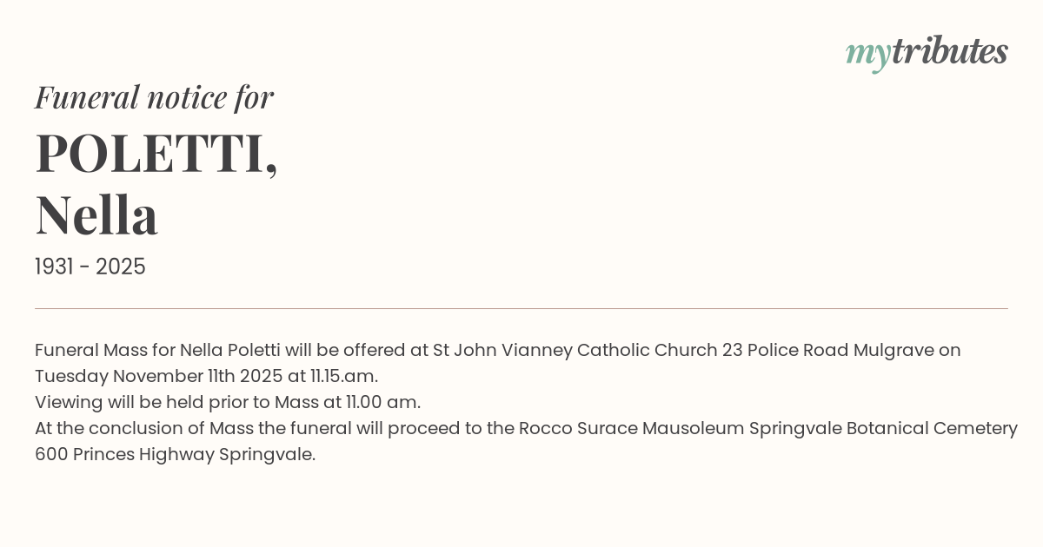Viewport: 1043px width, 547px height.
Task: Click the "Funeral notice for" heading
Action: (154, 96)
